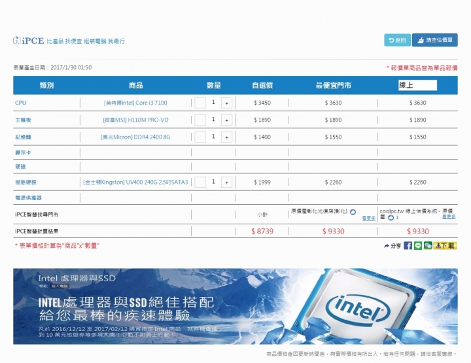Click the 商品 column header
The height and width of the screenshot is (363, 471).
click(136, 85)
